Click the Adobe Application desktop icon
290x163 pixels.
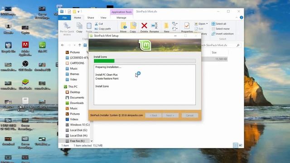[x=25, y=48]
